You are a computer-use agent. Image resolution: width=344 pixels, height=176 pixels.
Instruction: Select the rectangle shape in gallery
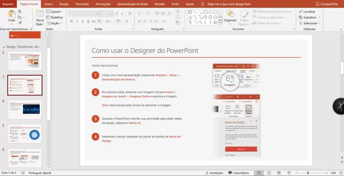point(205,12)
